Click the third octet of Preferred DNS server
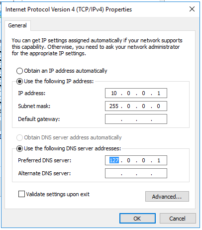 [x=143, y=160]
